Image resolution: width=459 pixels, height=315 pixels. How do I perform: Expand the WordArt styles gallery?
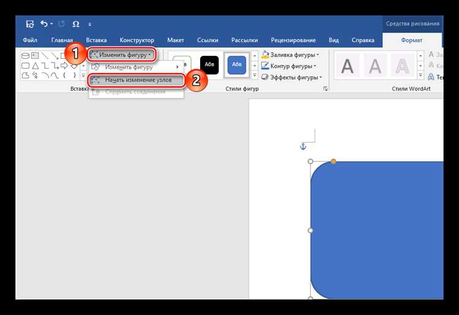[420, 75]
